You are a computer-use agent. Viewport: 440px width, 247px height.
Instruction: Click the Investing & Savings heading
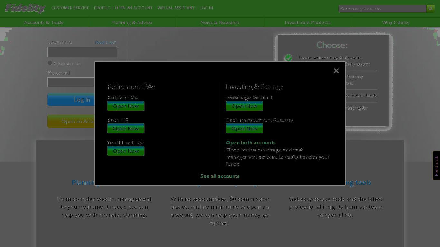(254, 87)
